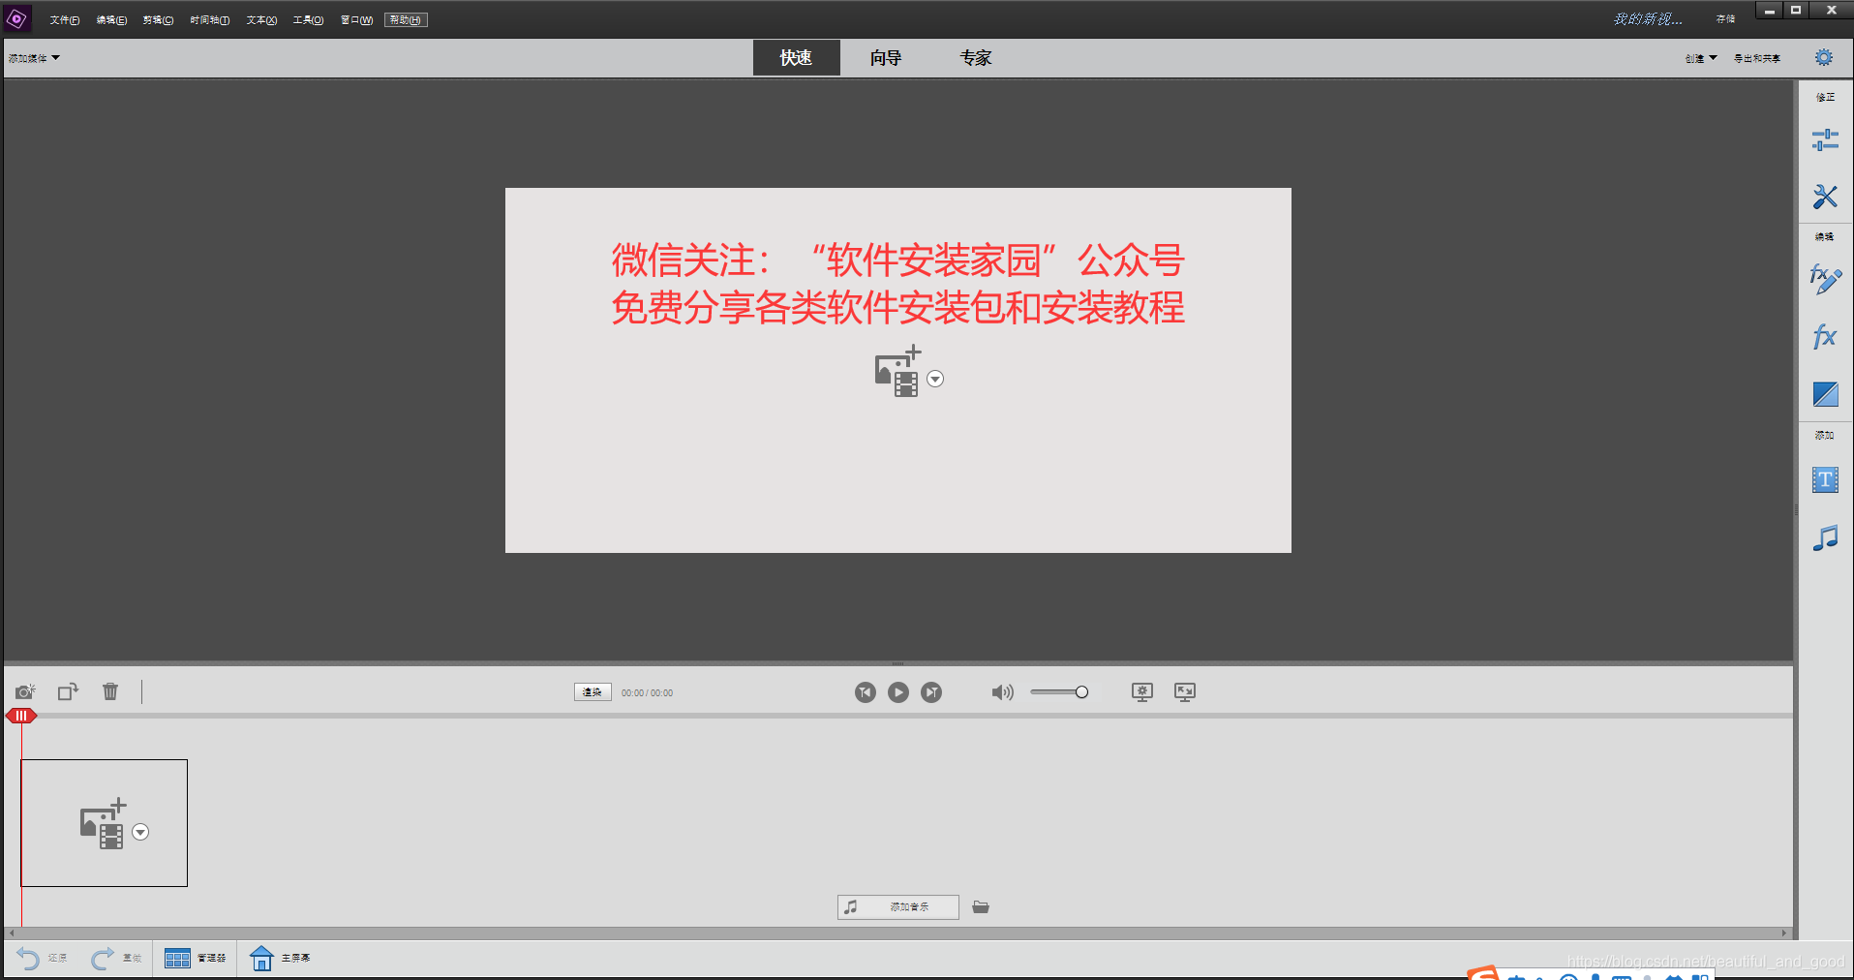
Task: Click the Premiere Elements logo icon
Action: (x=17, y=18)
